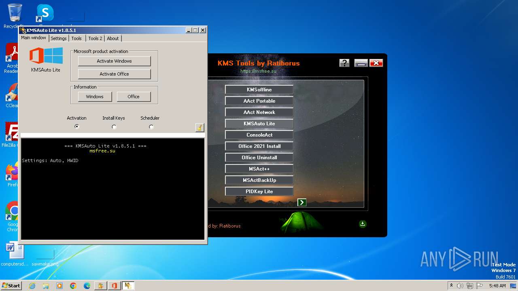Open the Acrobat Reader desktop icon

12,59
